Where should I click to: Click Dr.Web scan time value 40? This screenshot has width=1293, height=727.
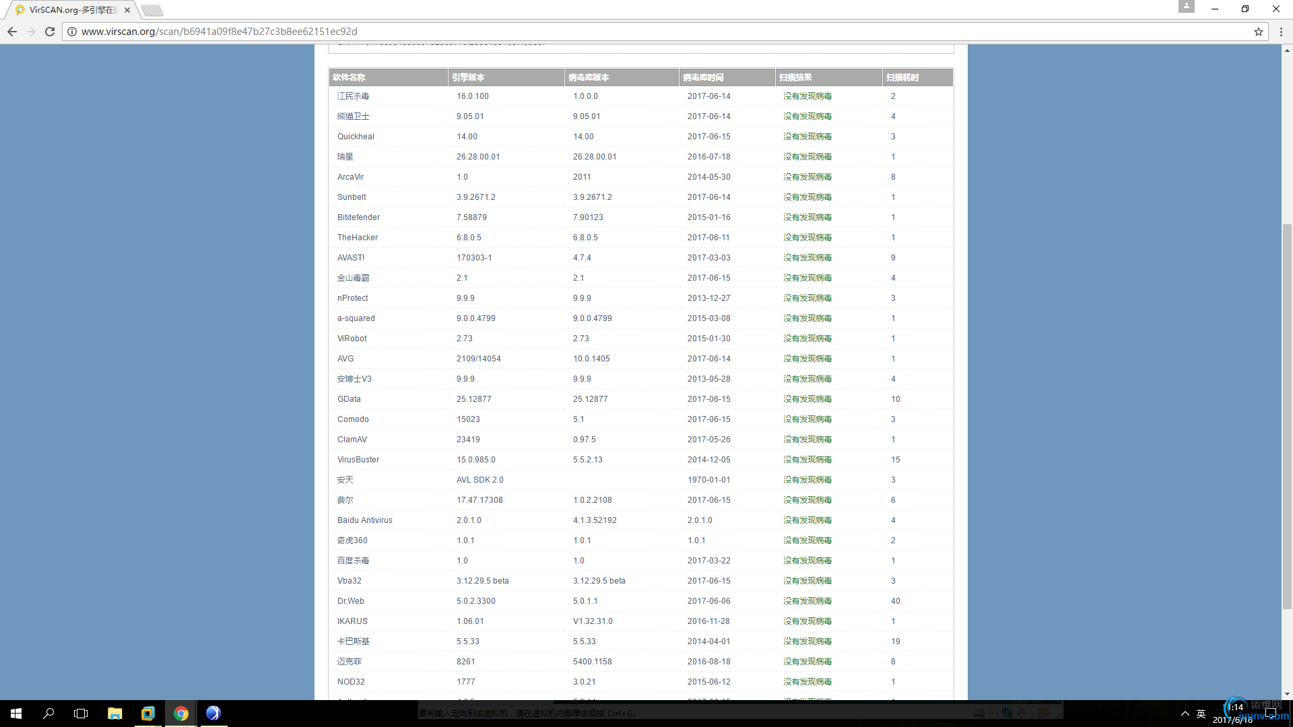[895, 601]
